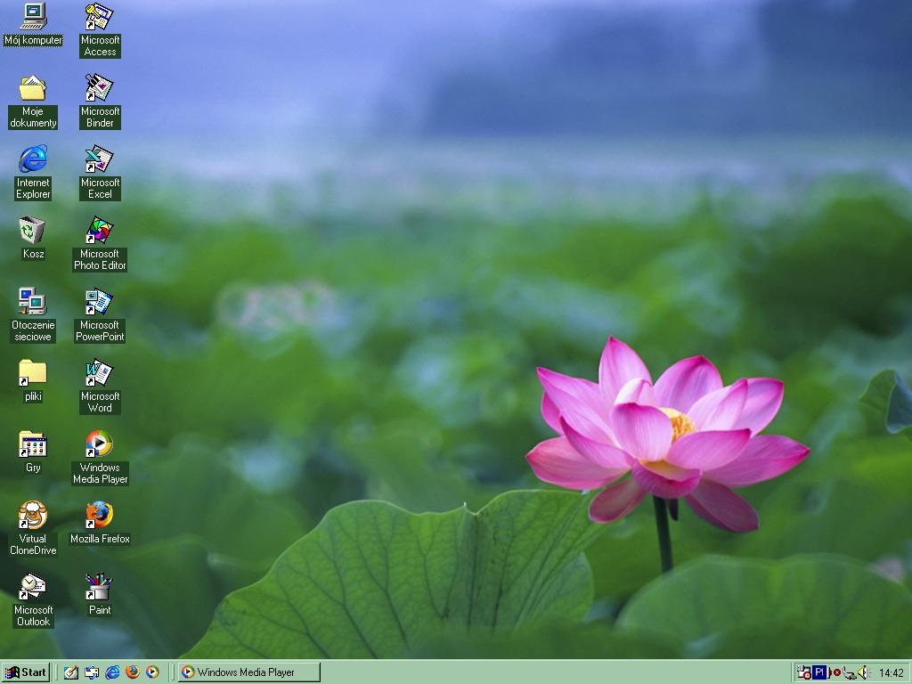Click the red X tray icon

(x=835, y=672)
